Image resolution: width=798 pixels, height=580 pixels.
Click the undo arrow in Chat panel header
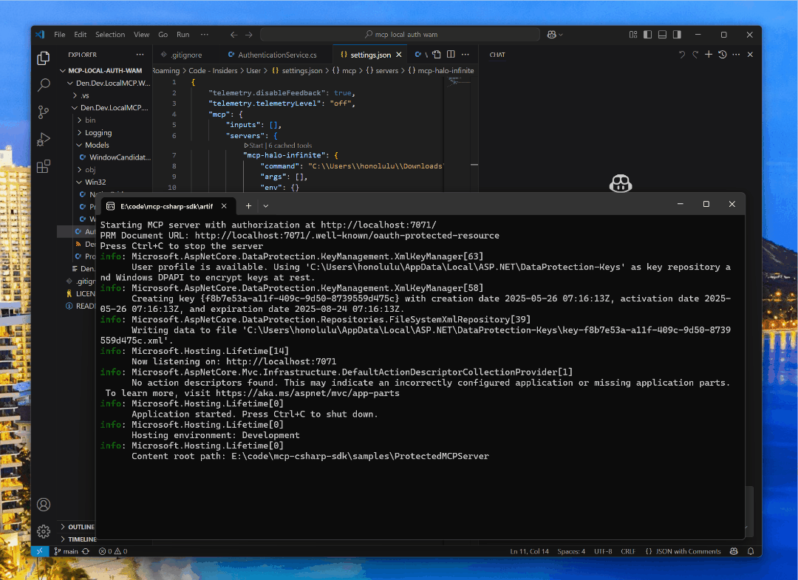click(681, 55)
